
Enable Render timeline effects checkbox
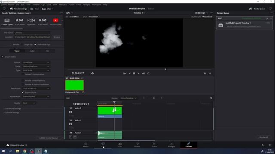pos(23,81)
